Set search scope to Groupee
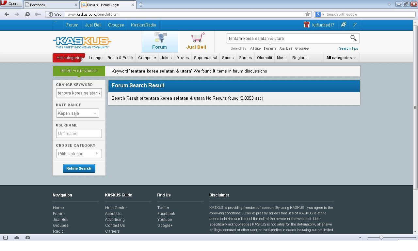 (302, 48)
